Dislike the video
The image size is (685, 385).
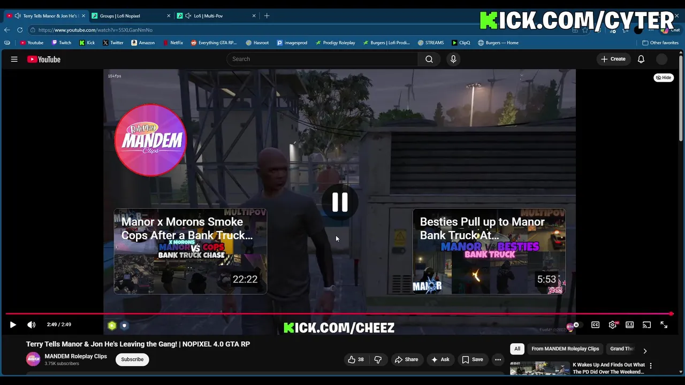click(x=378, y=359)
